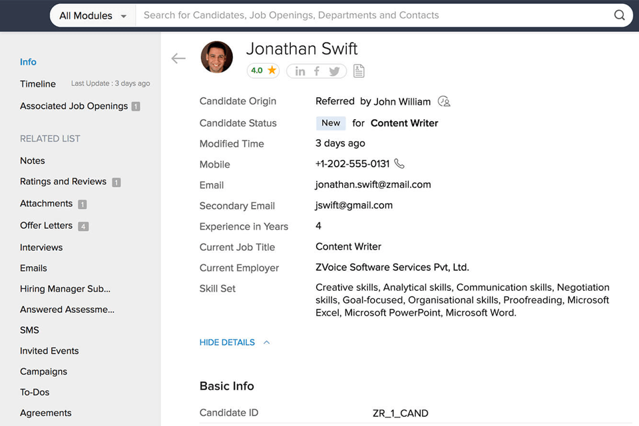Go back using the left arrow

178,59
